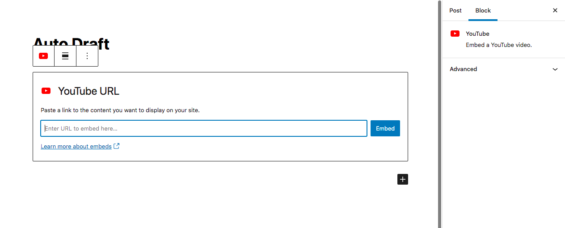Click the 'Embed a YouTube video.' description text
The height and width of the screenshot is (228, 565).
coord(499,45)
